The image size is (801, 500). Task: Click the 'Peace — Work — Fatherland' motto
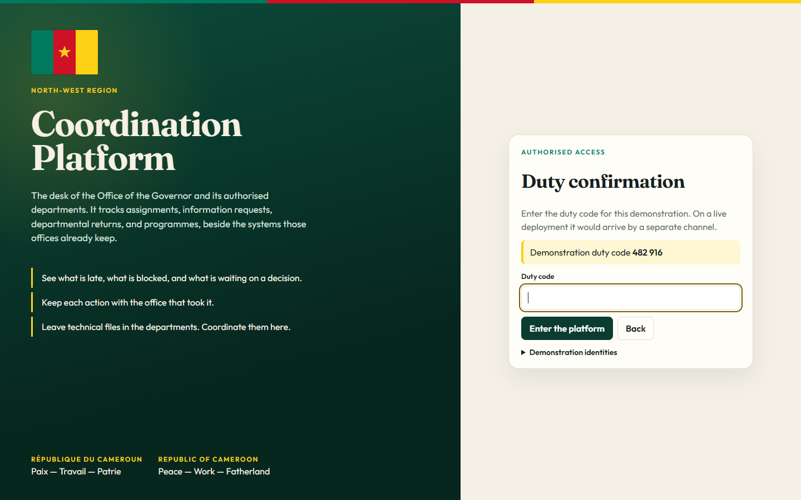214,471
